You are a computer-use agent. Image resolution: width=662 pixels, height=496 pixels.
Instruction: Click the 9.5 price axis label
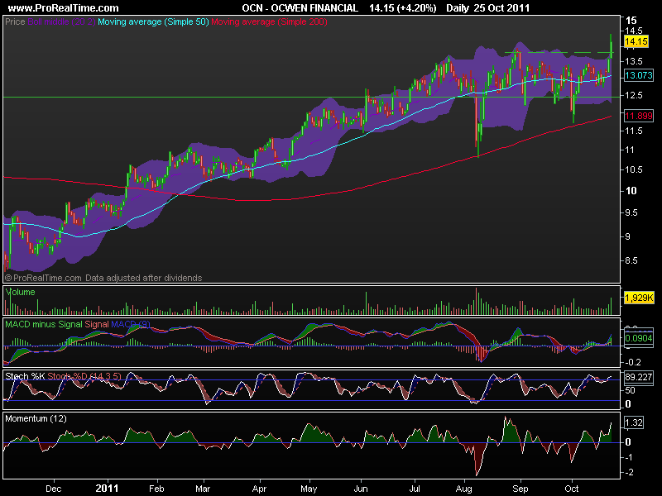coord(632,212)
